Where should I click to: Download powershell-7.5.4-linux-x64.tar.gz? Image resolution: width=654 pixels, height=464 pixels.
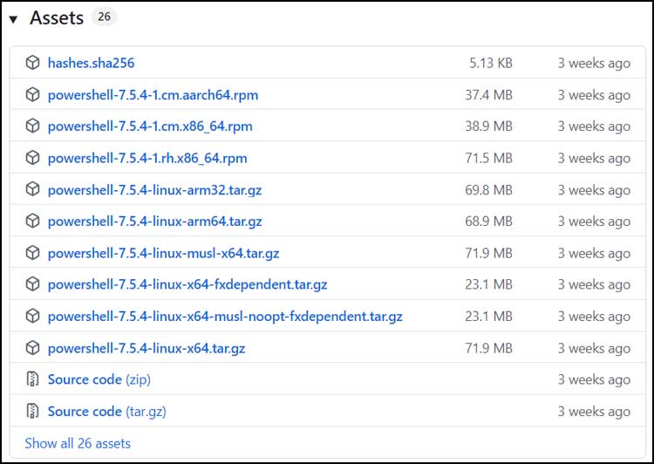click(146, 348)
